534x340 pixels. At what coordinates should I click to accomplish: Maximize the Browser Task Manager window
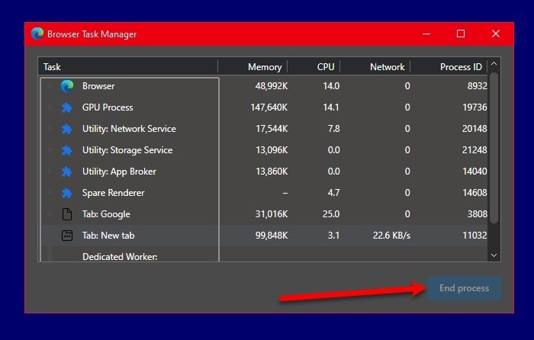461,34
